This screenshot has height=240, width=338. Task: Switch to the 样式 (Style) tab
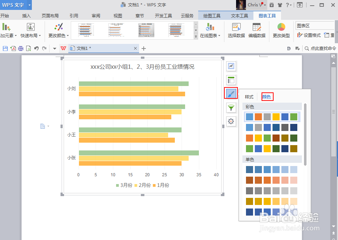(x=249, y=96)
